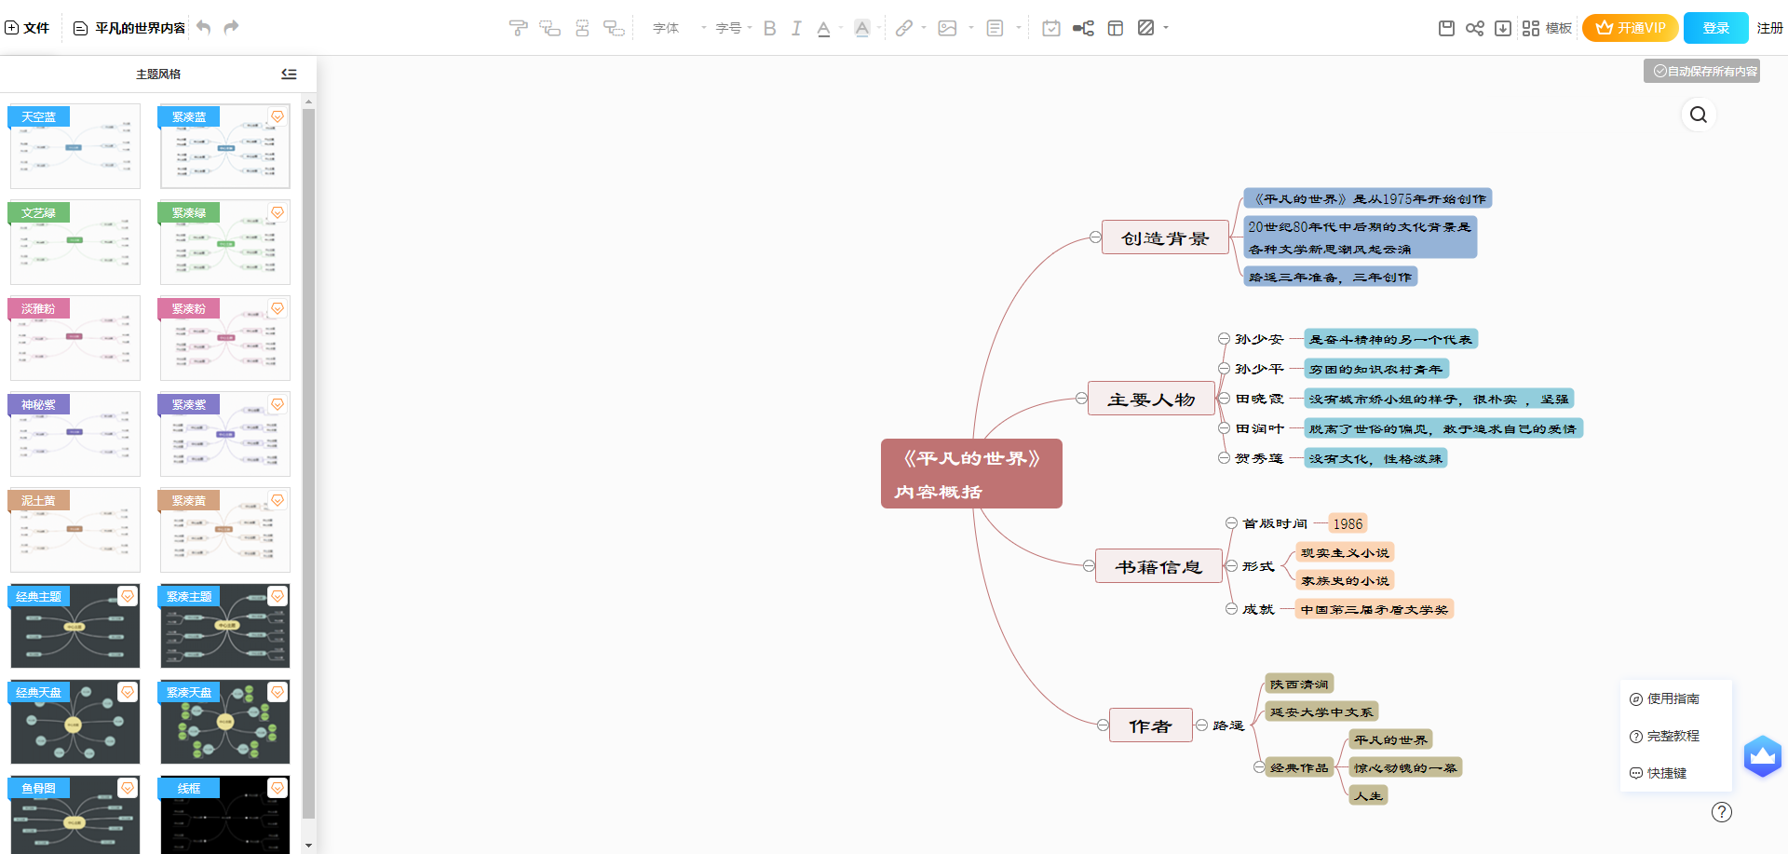Open the background dropdown arrow
Screen dimensions: 1788x854
click(x=1166, y=28)
